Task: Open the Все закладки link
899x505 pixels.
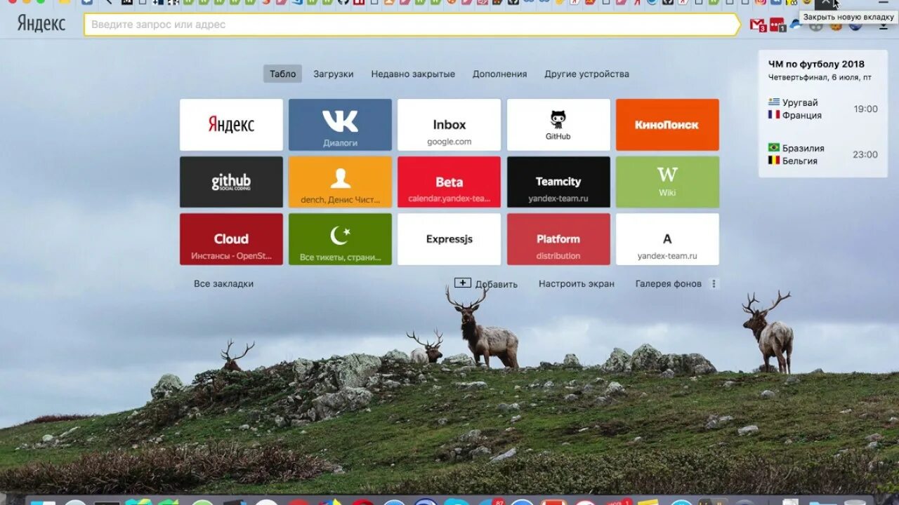Action: (223, 284)
